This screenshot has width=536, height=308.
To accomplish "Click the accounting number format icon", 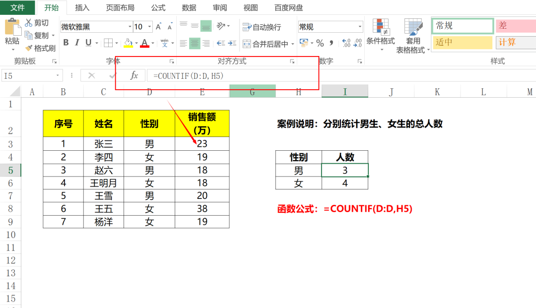I will 304,42.
